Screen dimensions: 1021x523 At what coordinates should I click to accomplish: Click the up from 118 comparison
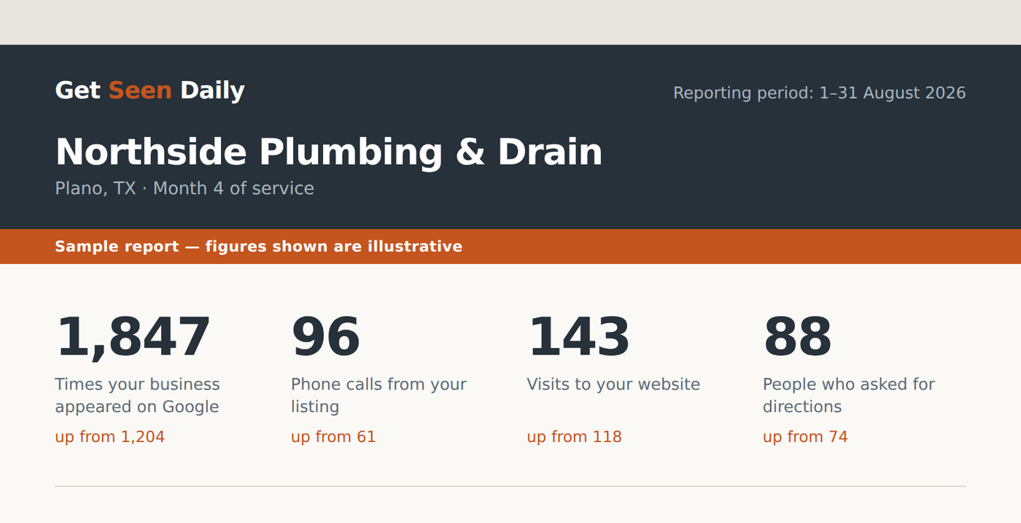(x=574, y=437)
